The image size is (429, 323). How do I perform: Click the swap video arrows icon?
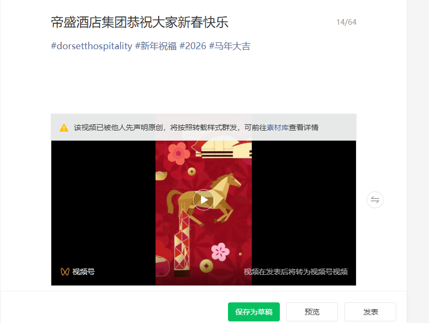coord(375,200)
